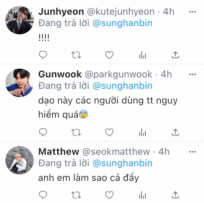Screen dimensions: 204x203
Task: Reply to Junhyeon's tweet
Action: (x=43, y=55)
